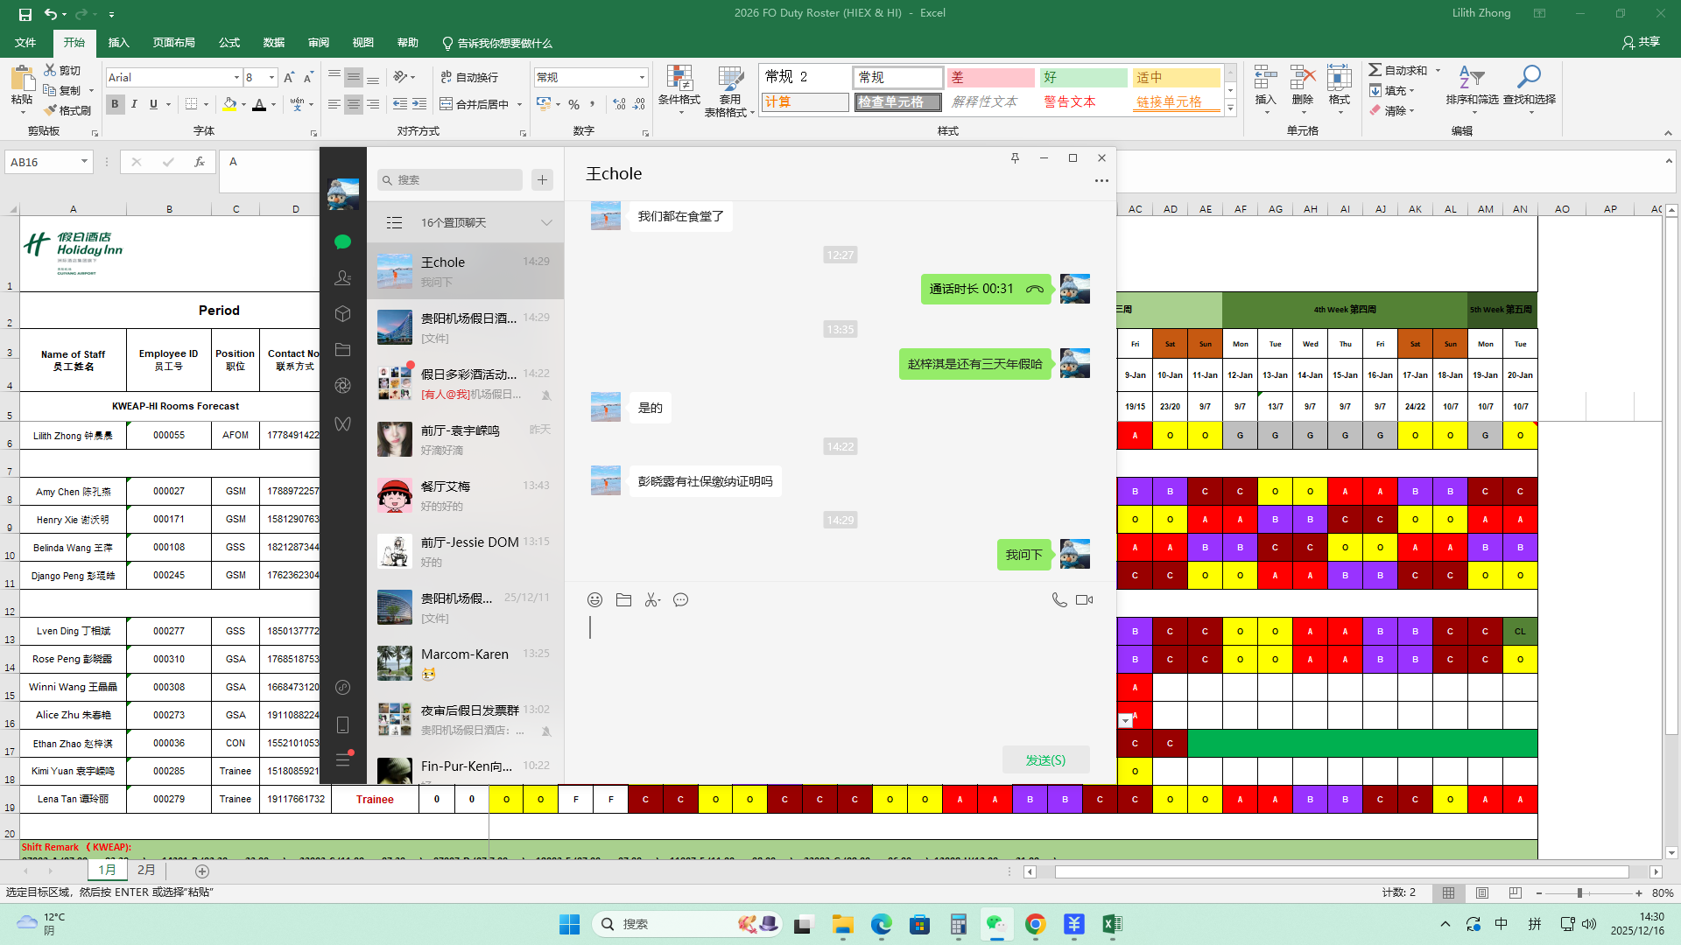Image resolution: width=1681 pixels, height=945 pixels.
Task: Start a voice call with the phone icon
Action: coord(1059,600)
